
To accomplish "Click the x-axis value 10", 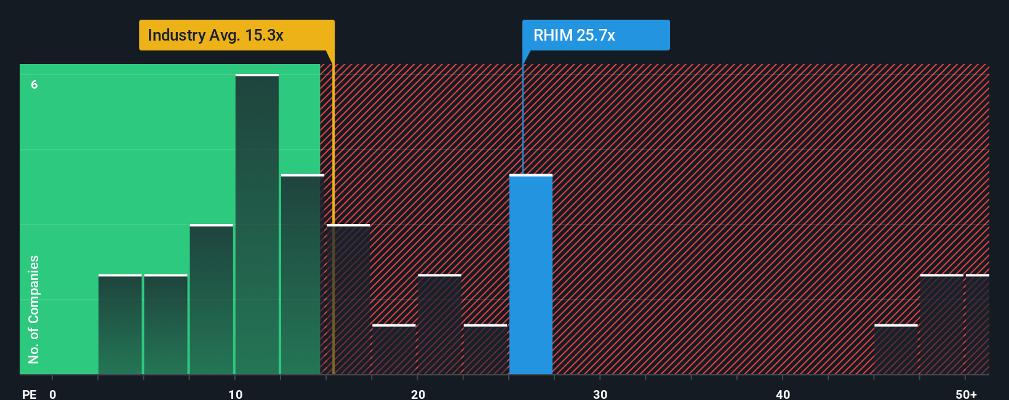I will (x=235, y=394).
